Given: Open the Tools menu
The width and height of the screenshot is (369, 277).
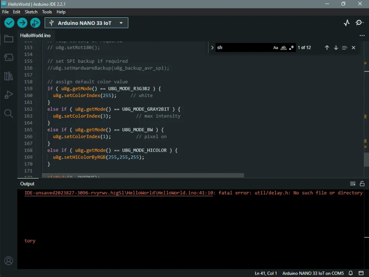Looking at the screenshot, I should (47, 12).
